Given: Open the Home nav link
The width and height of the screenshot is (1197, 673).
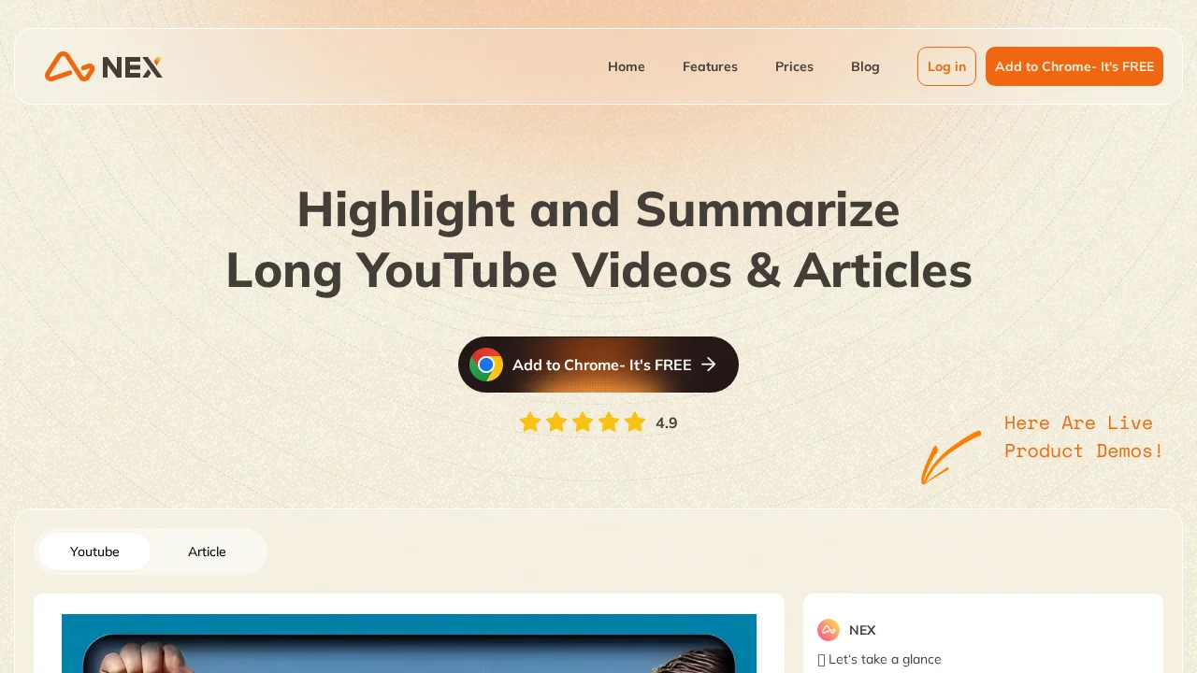Looking at the screenshot, I should click(627, 66).
